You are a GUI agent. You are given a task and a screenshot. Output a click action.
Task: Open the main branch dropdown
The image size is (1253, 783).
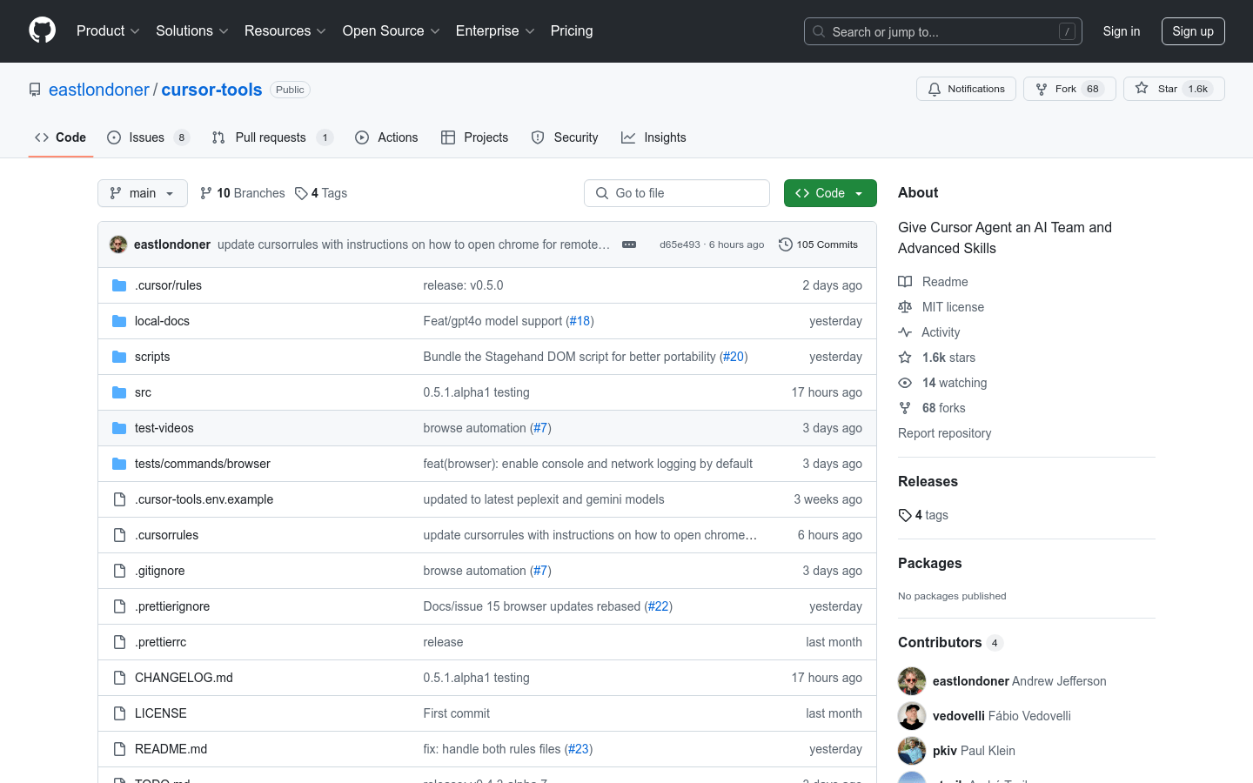[x=143, y=193]
